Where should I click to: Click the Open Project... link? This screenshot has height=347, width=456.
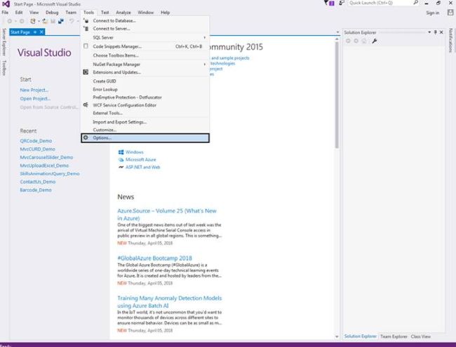point(35,99)
